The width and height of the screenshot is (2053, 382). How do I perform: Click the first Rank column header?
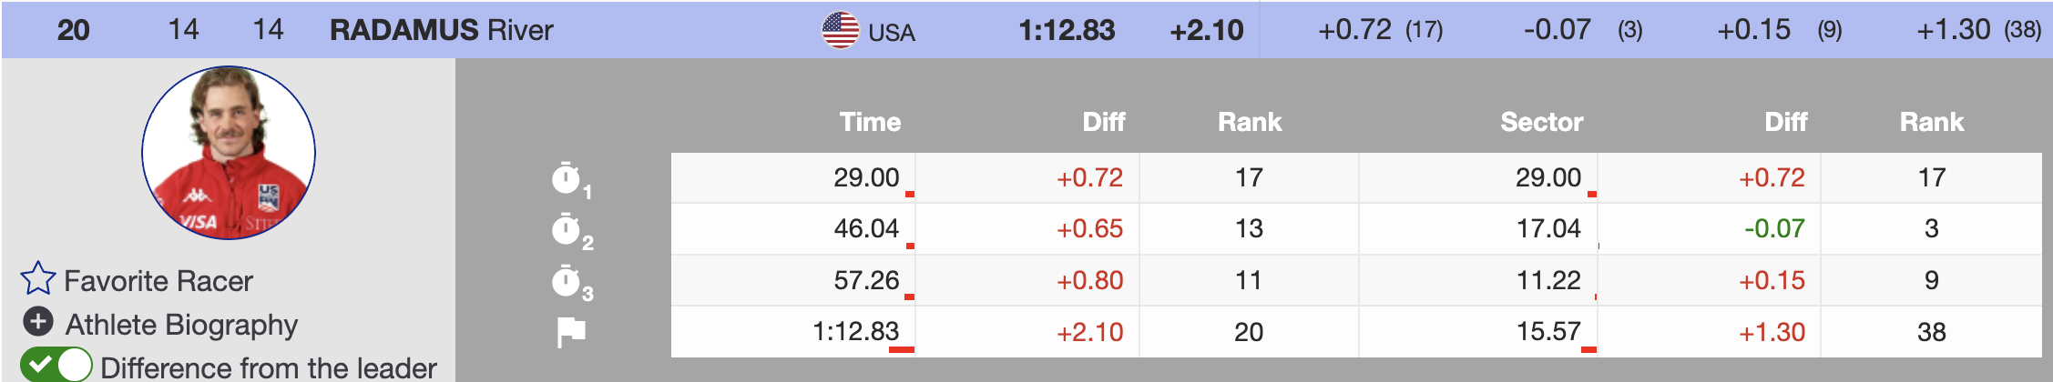(1249, 122)
